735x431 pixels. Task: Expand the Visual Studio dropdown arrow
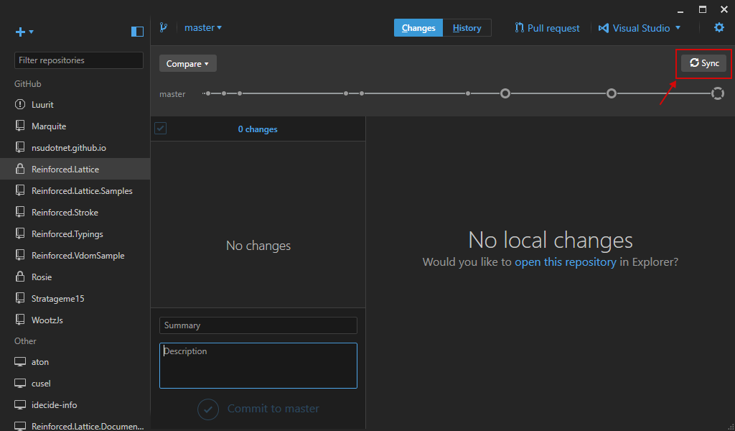[x=678, y=28]
